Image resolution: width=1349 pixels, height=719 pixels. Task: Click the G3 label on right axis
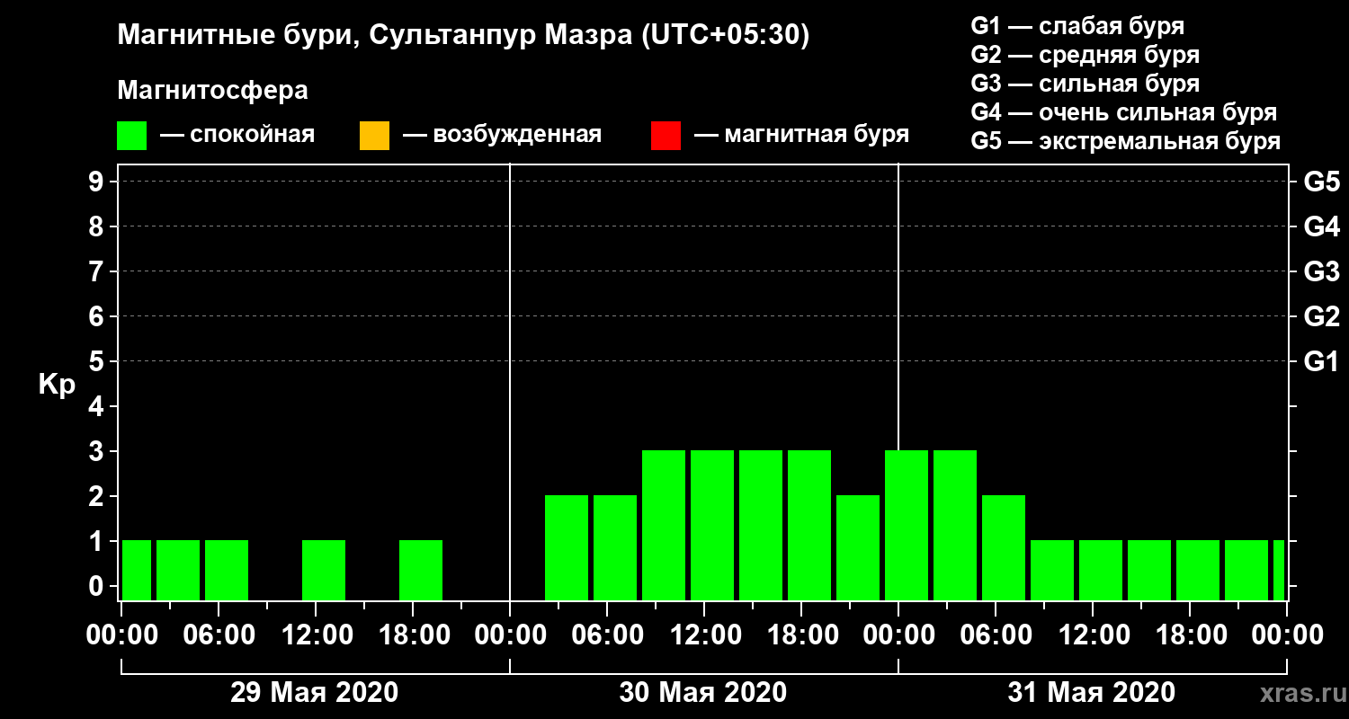click(x=1321, y=271)
